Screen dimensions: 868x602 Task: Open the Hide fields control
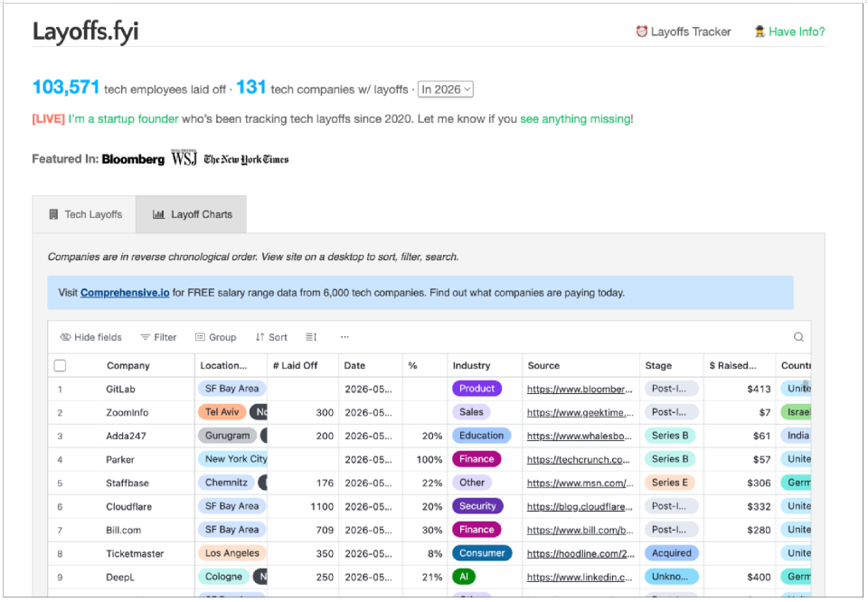90,337
